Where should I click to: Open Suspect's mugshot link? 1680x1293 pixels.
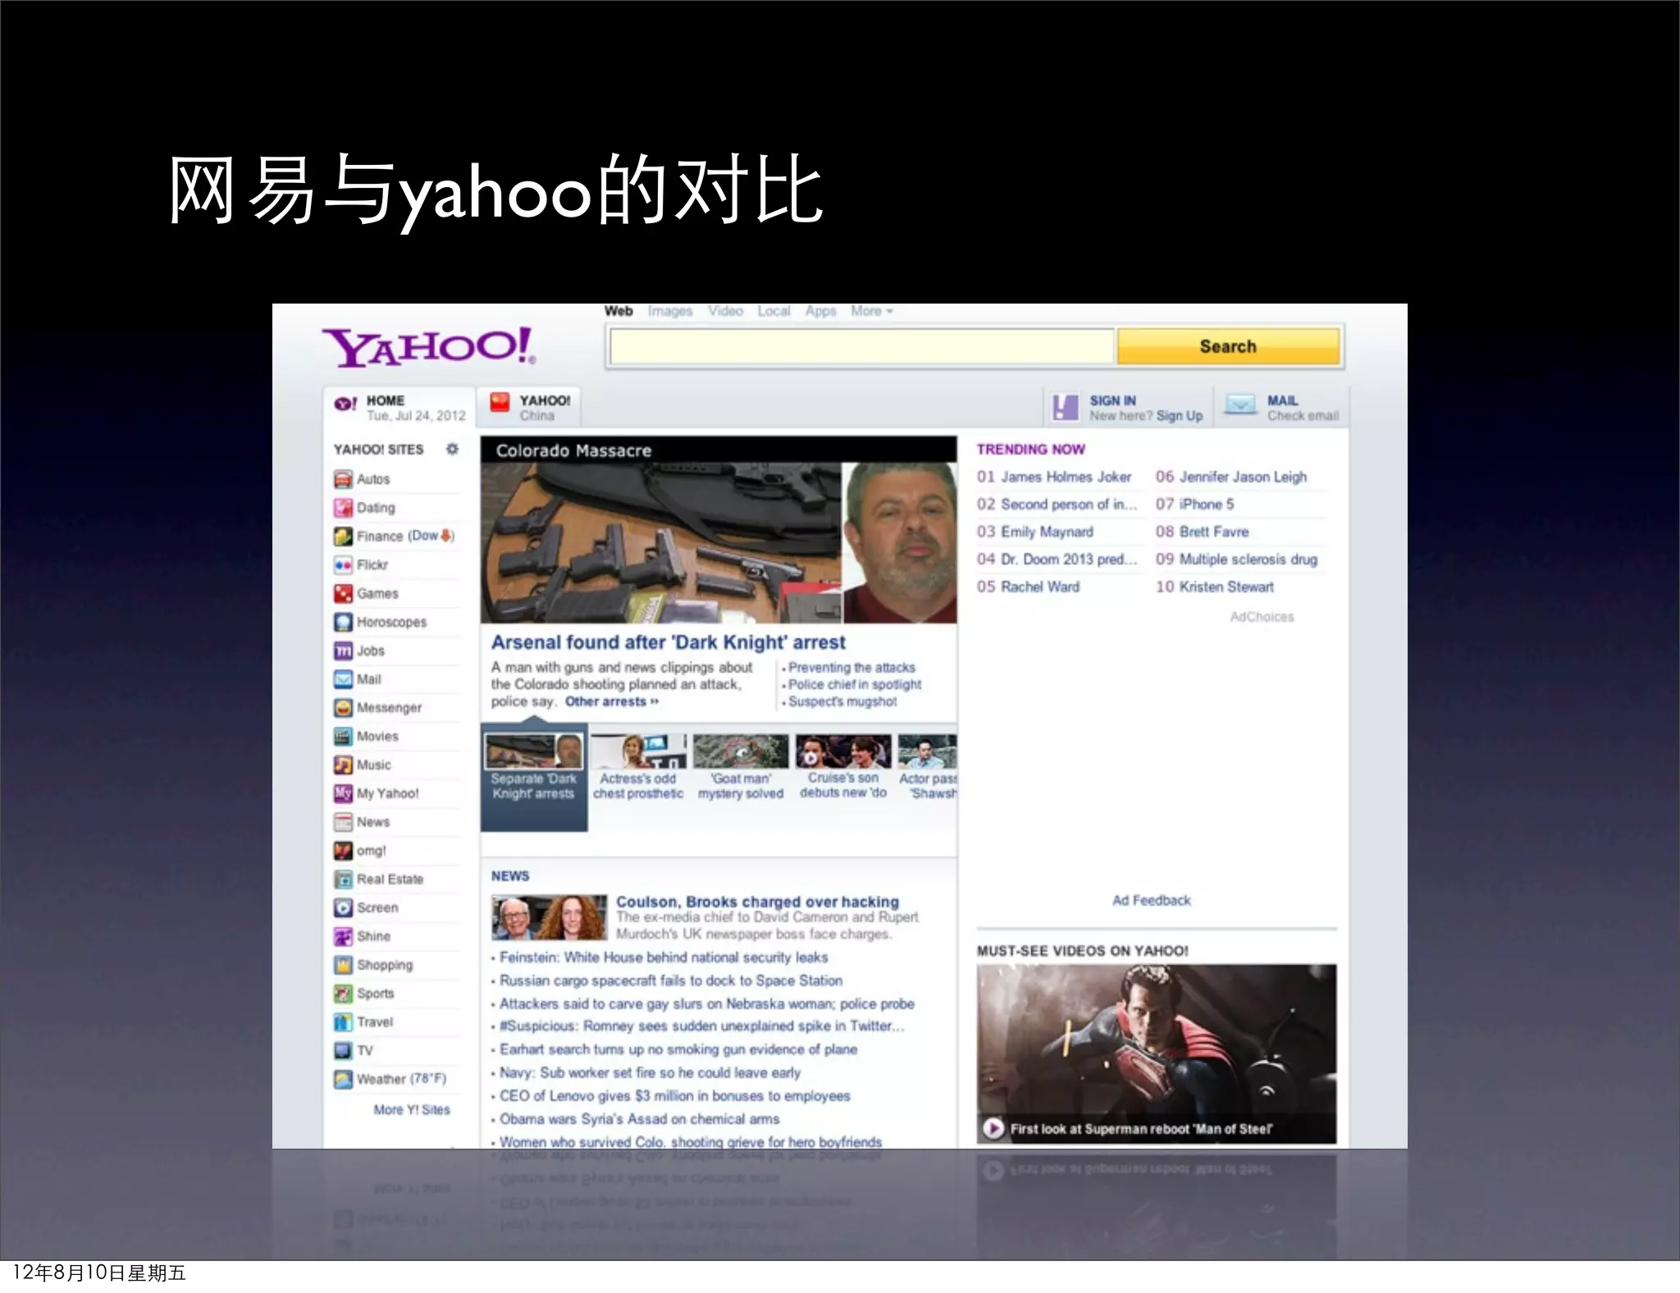tap(842, 701)
